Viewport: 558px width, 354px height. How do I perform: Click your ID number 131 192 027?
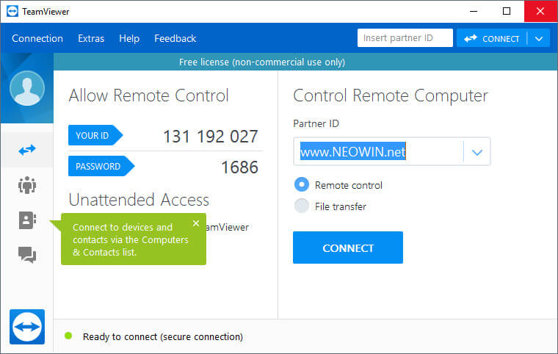click(210, 137)
